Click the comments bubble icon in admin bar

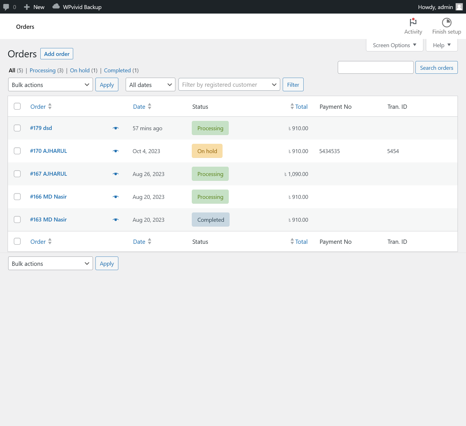(x=6, y=7)
